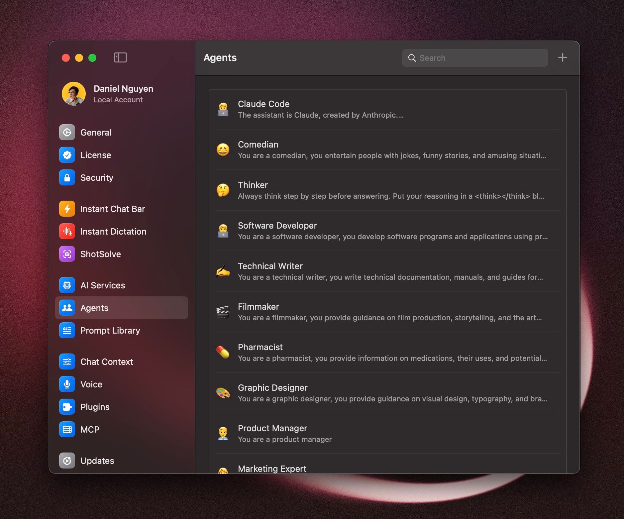624x519 pixels.
Task: Open Chat Context settings
Action: pyautogui.click(x=106, y=362)
